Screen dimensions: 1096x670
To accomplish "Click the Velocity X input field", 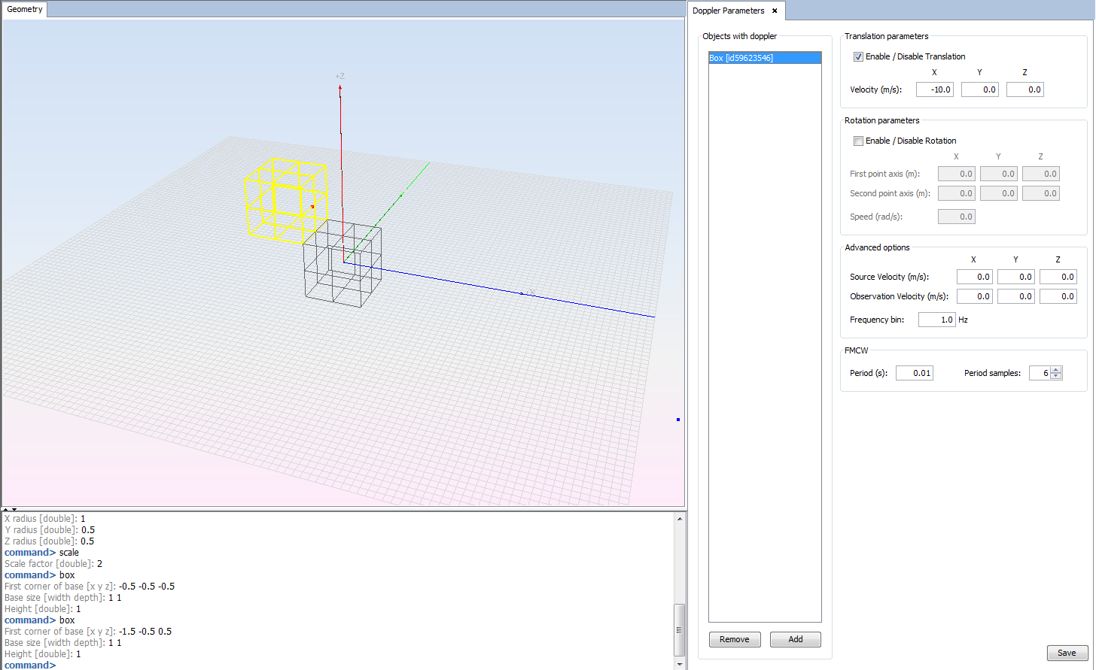I will tap(934, 90).
